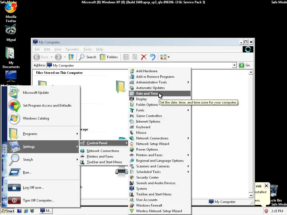The width and height of the screenshot is (287, 215).
Task: Click the clock showing 2:15 PM
Action: 277,211
